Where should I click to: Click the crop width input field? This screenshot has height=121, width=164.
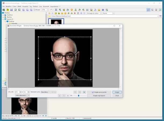(17, 92)
